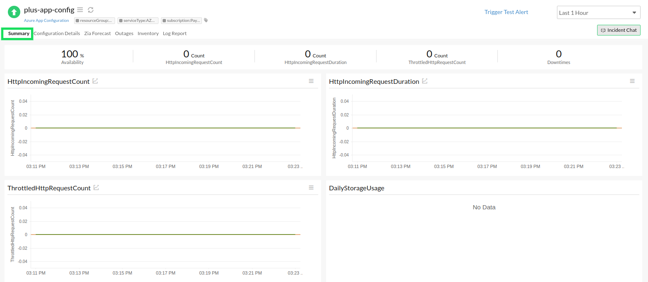Expand the resourceGroup tag chip
The height and width of the screenshot is (282, 648).
(x=94, y=20)
